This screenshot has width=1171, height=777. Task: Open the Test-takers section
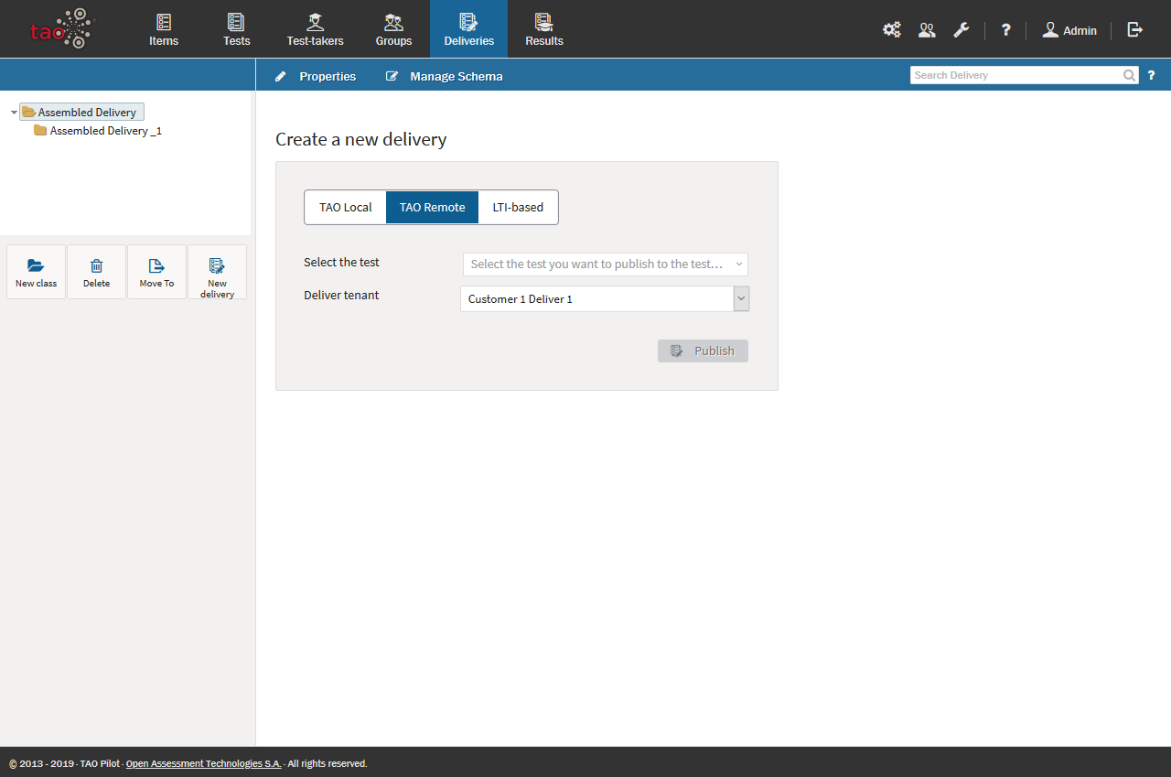(315, 29)
